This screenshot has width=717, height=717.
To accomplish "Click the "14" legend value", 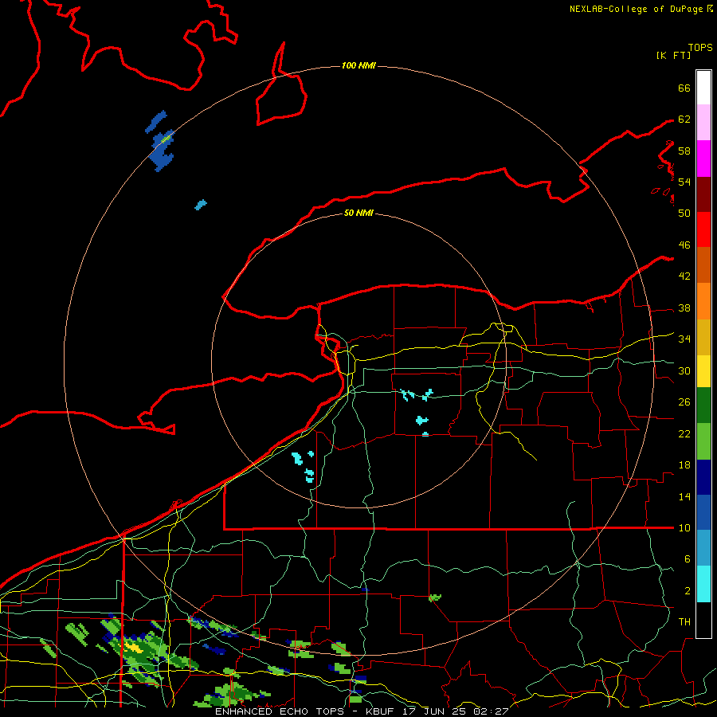I will coord(684,496).
